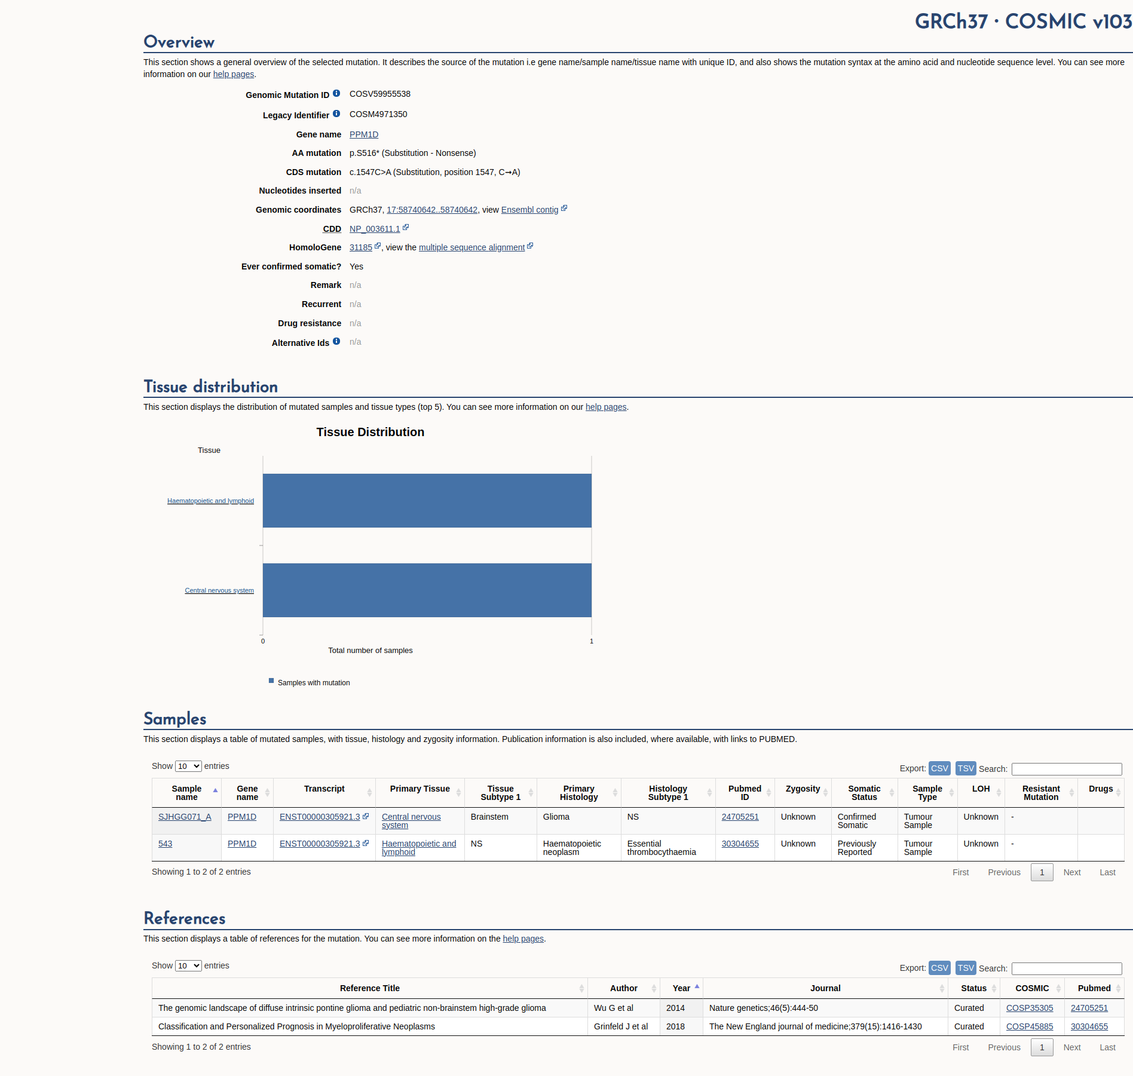Sort samples by Histology Subtype 1 column
The height and width of the screenshot is (1076, 1133).
click(x=668, y=793)
